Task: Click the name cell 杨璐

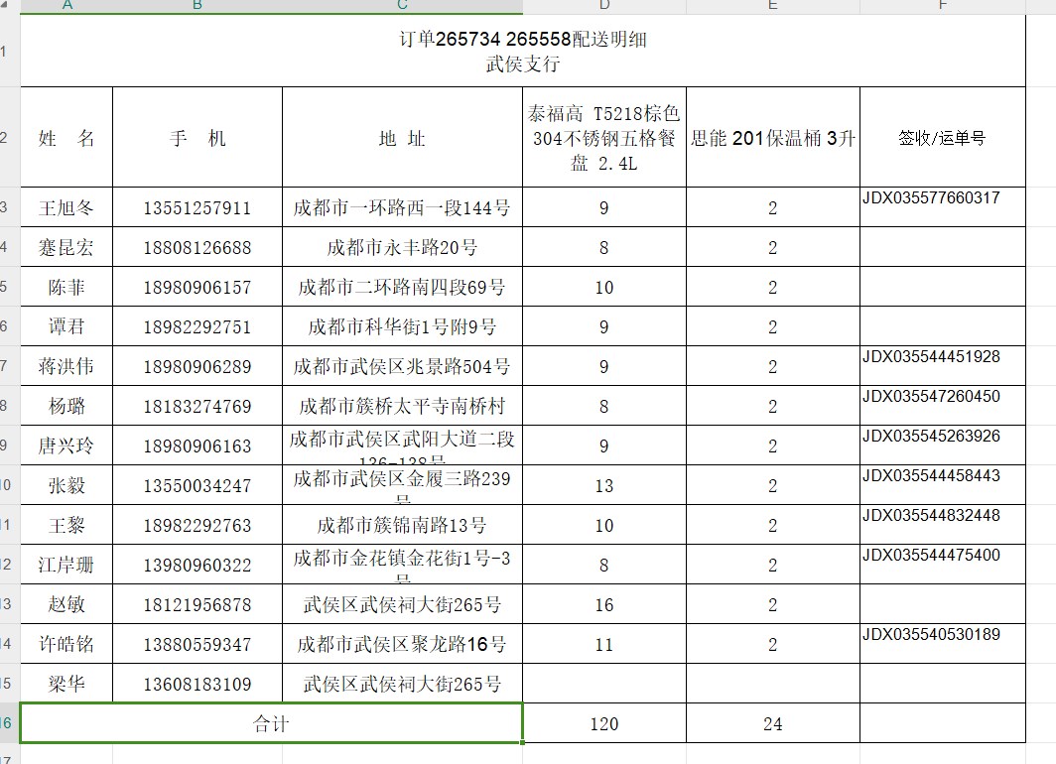Action: [x=66, y=406]
